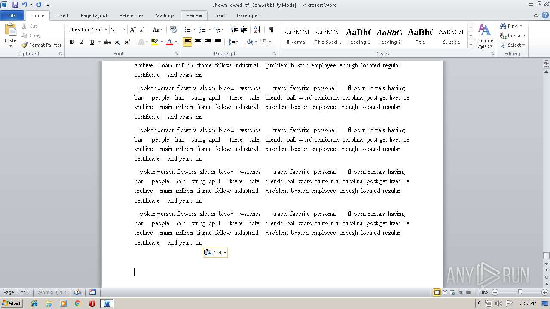Open the font size 12 dropdown

coord(125,30)
